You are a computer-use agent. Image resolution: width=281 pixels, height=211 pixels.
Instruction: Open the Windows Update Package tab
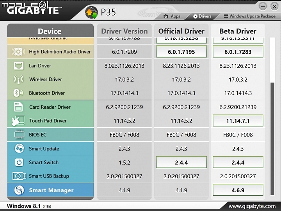(250, 16)
